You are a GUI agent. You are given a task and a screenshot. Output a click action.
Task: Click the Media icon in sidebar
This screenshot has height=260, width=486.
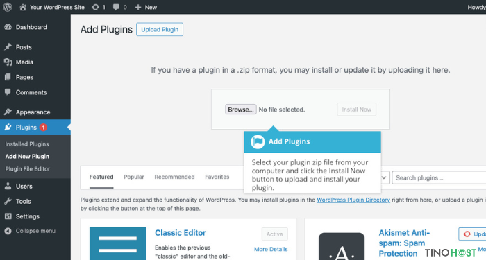[8, 62]
